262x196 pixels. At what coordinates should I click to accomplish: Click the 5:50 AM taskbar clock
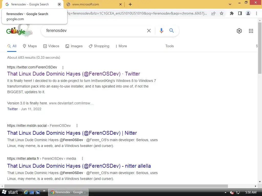pos(251,192)
